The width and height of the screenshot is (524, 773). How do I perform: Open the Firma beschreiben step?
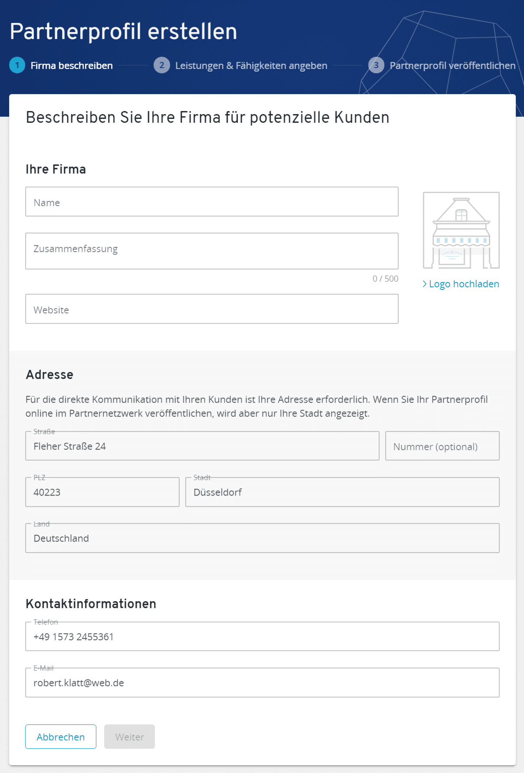coord(72,66)
